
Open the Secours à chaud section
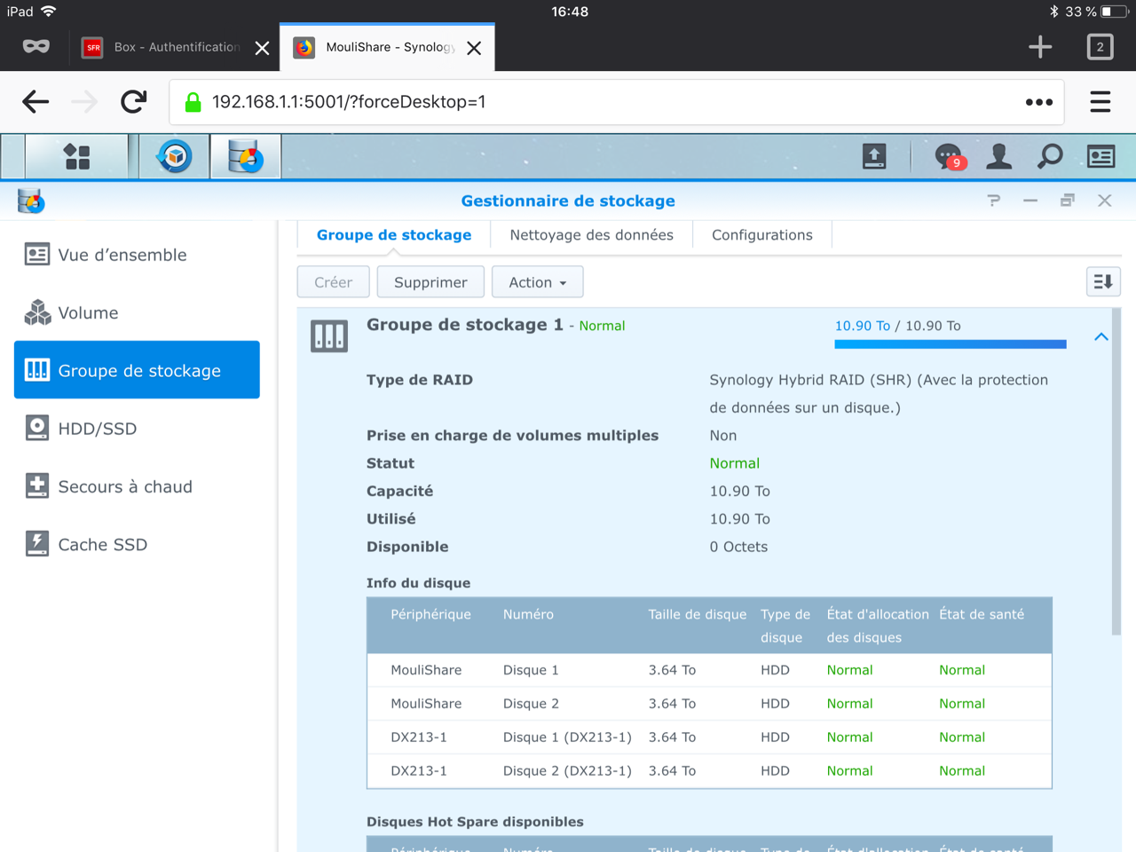(x=137, y=486)
